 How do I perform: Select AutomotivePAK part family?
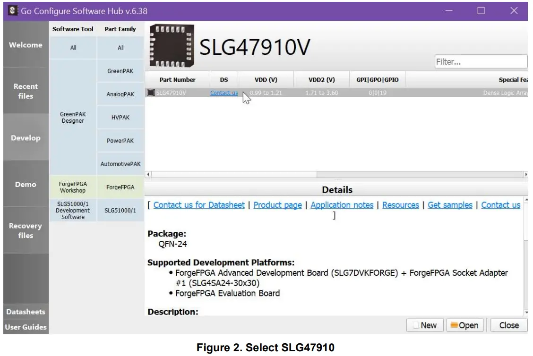pos(120,164)
